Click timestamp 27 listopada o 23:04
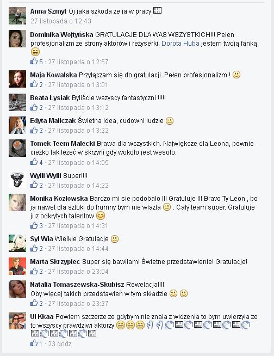The image size is (274, 356). [78, 271]
